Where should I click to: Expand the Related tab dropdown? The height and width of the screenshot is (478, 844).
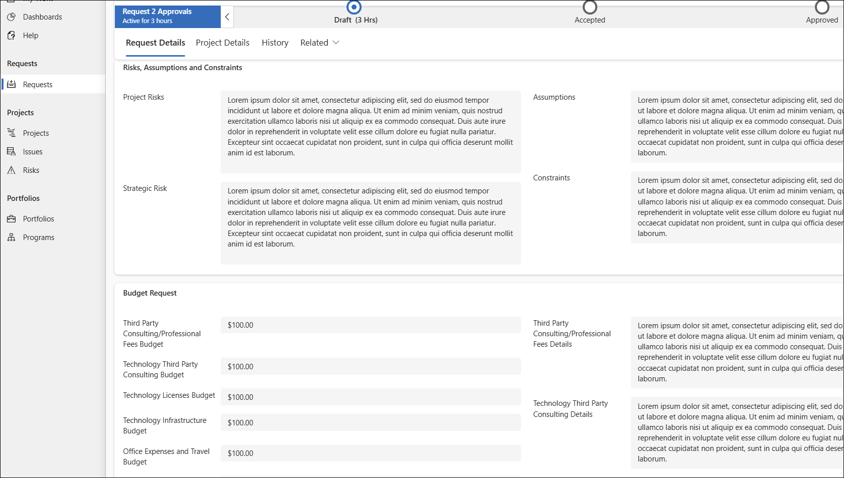point(336,43)
